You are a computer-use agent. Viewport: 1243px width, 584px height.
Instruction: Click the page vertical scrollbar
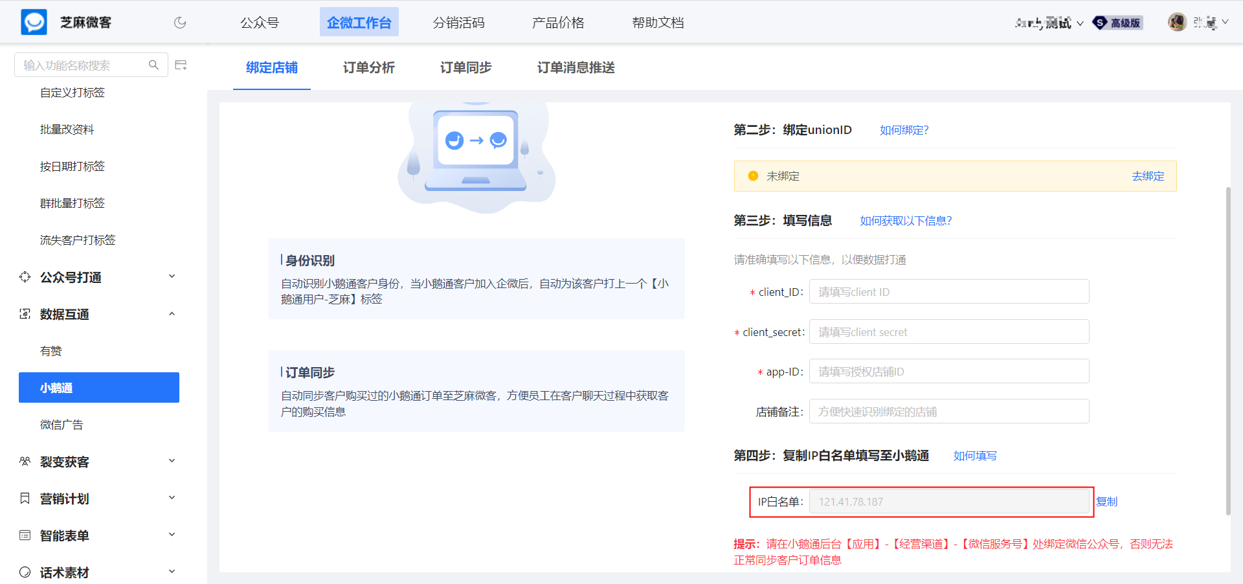pyautogui.click(x=1228, y=351)
